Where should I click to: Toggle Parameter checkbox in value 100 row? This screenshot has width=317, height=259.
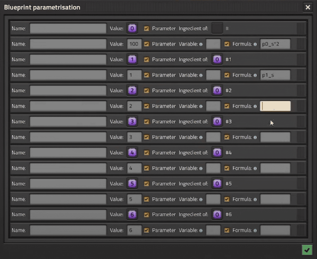point(146,44)
